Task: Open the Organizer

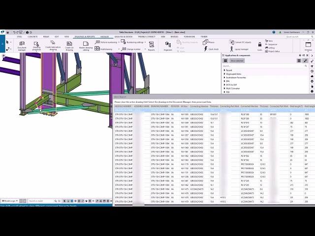Action: pos(168,46)
